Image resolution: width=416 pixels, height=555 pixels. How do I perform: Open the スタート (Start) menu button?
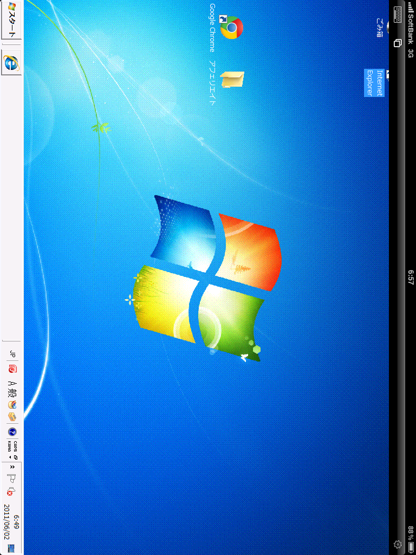[x=11, y=20]
